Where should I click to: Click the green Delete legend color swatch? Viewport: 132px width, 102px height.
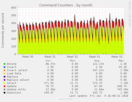coord(5,64)
